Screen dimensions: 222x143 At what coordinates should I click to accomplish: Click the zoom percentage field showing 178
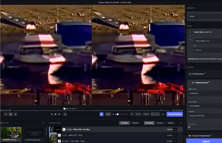click(x=108, y=114)
